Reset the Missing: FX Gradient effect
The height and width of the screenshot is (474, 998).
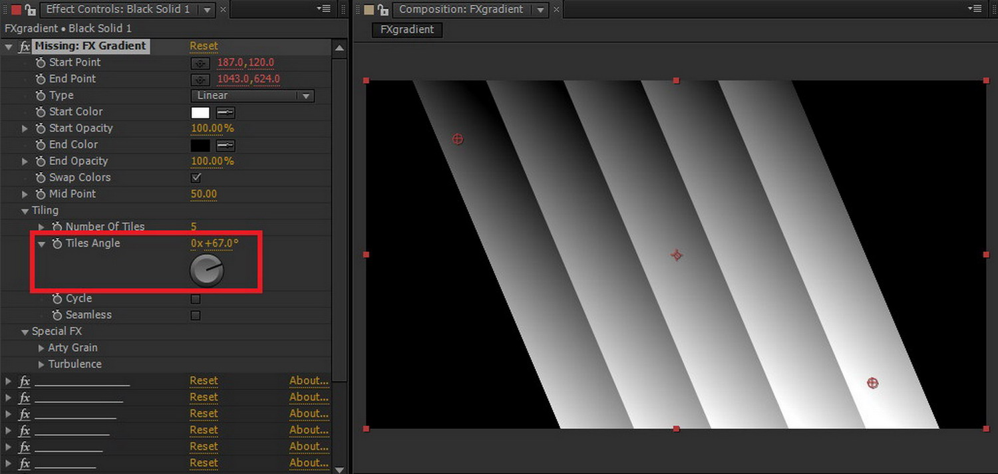pyautogui.click(x=204, y=46)
